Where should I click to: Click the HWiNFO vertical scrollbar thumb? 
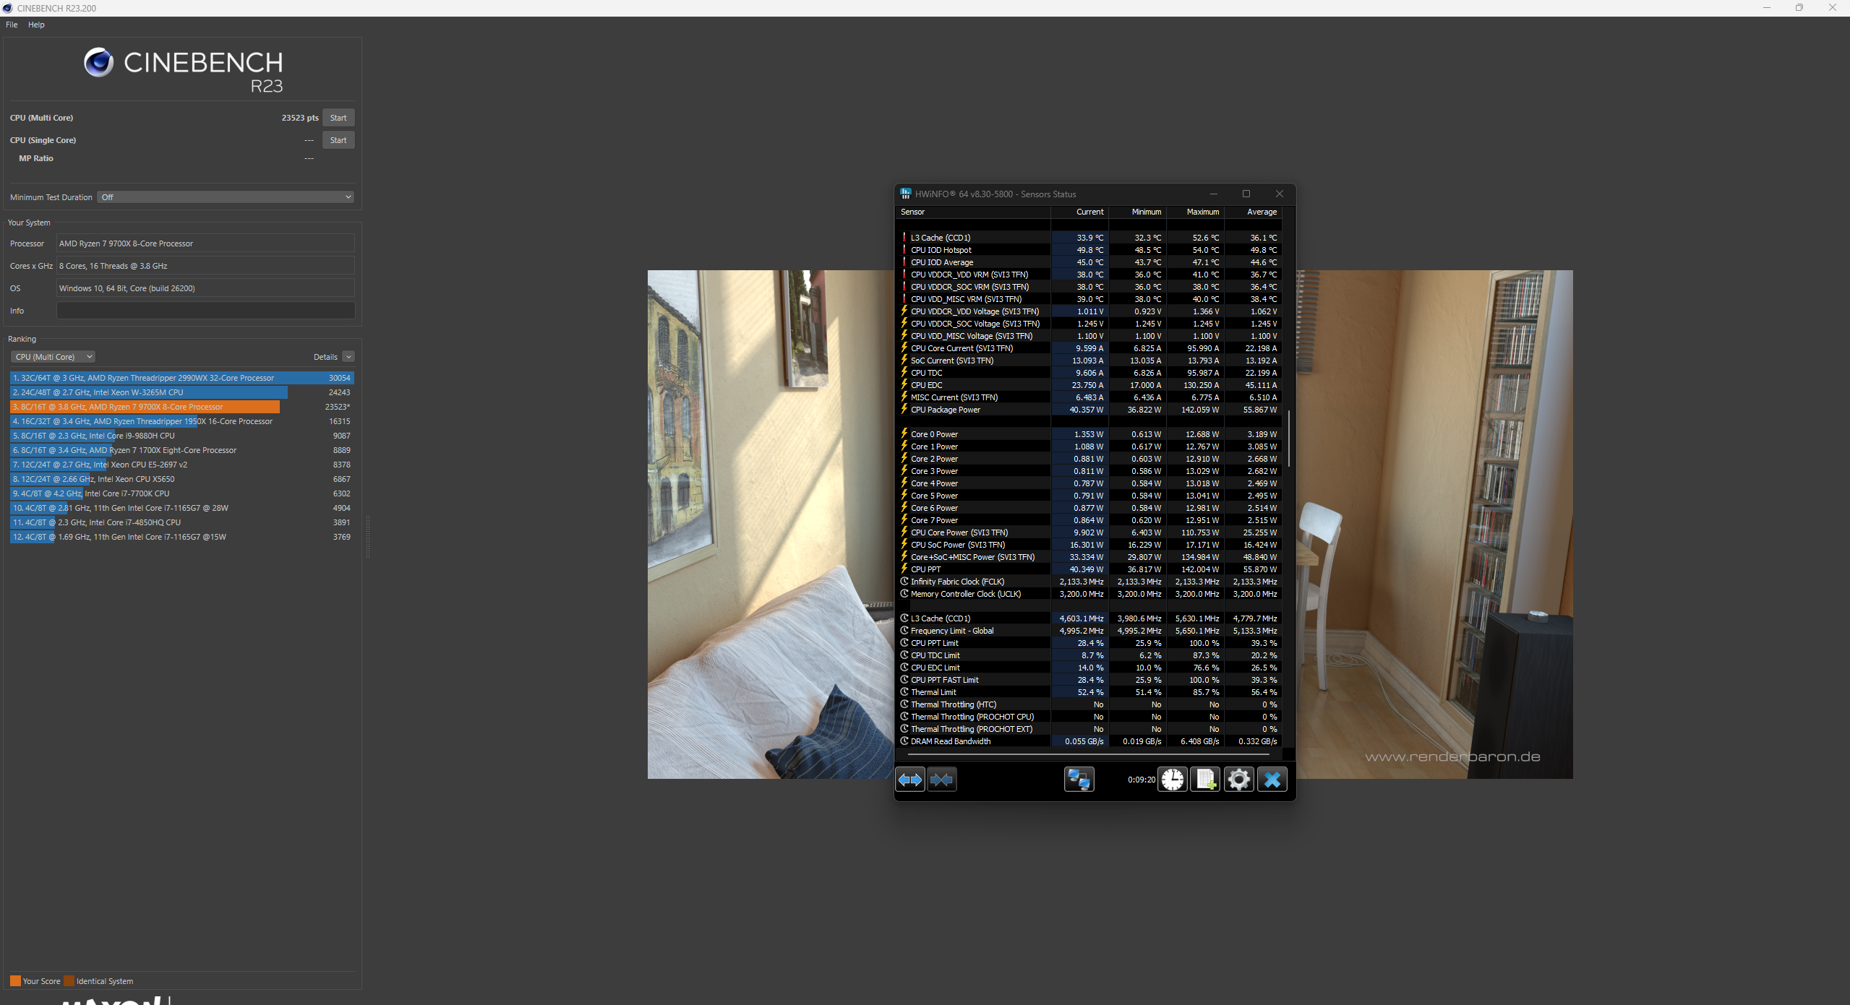pyautogui.click(x=1289, y=438)
